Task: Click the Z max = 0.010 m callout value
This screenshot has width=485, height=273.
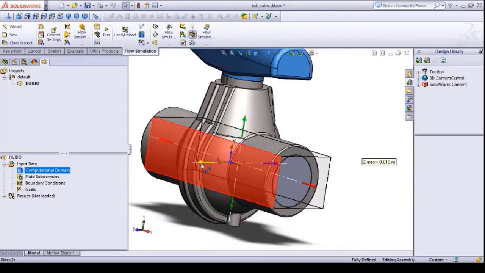Action: (x=379, y=162)
